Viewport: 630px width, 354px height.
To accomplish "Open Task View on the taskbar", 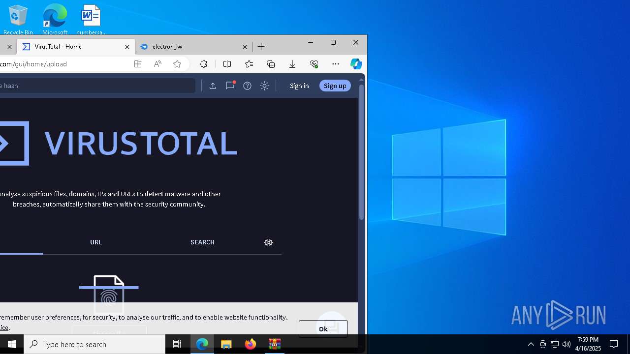I will [177, 344].
